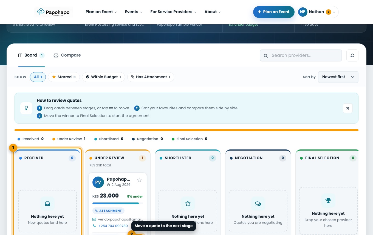Click the Under Review legend entry
Viewport: 373px width, 235px height.
69,139
